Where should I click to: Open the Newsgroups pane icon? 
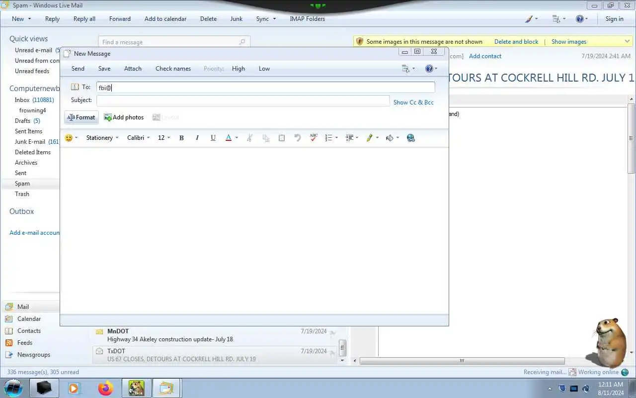pos(9,355)
